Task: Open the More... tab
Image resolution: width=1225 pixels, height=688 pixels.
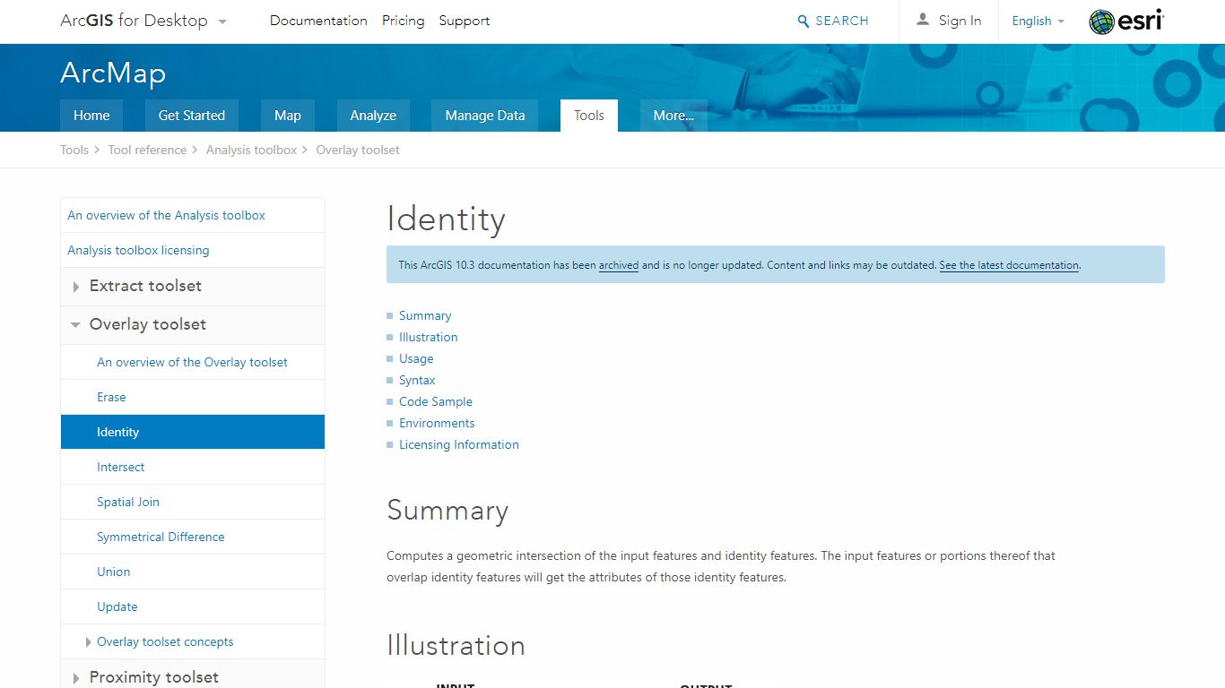Action: (x=673, y=116)
